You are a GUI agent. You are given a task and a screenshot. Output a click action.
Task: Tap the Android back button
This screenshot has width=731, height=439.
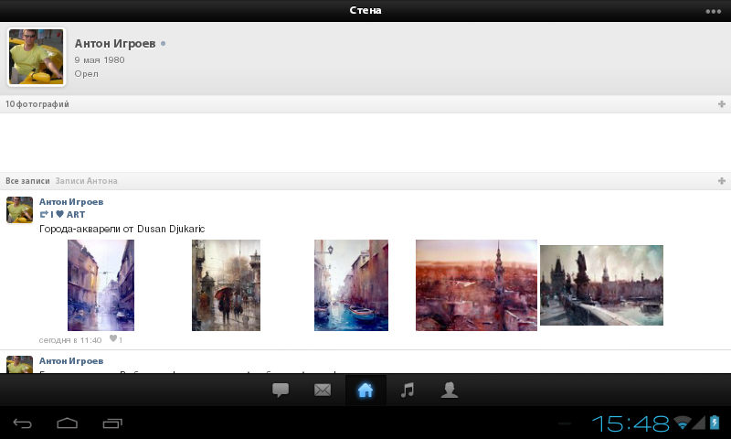(x=22, y=423)
